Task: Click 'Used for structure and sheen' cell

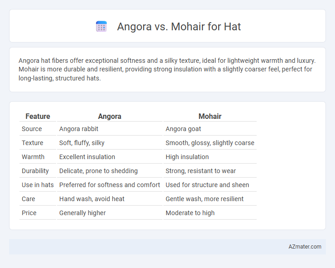Action: click(207, 185)
